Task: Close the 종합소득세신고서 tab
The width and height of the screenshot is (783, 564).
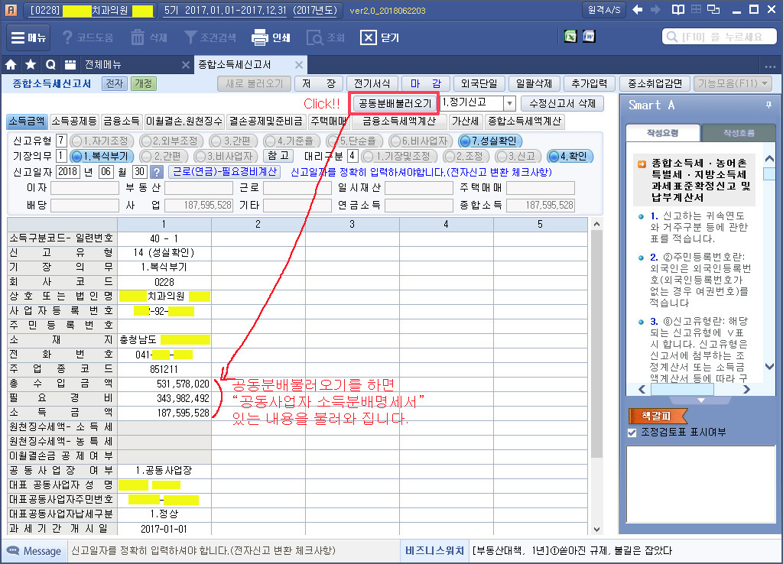Action: (x=299, y=65)
